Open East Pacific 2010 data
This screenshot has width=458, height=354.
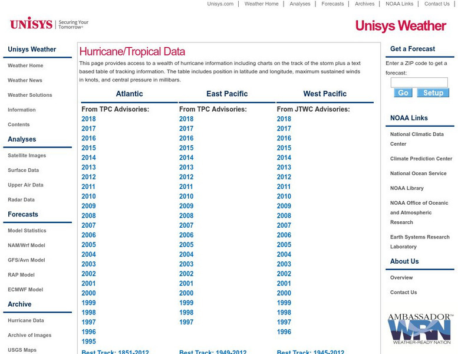(186, 196)
